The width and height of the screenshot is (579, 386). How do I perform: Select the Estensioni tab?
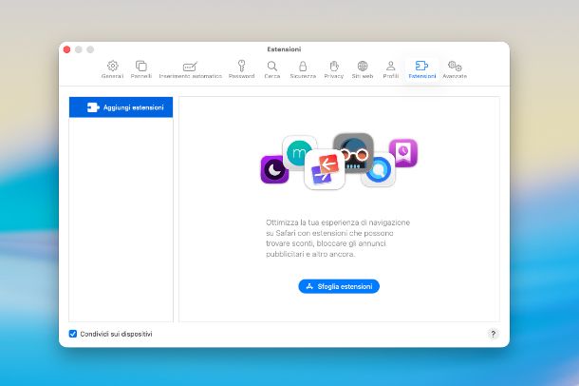point(421,68)
